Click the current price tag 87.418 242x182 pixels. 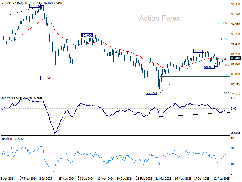point(236,58)
